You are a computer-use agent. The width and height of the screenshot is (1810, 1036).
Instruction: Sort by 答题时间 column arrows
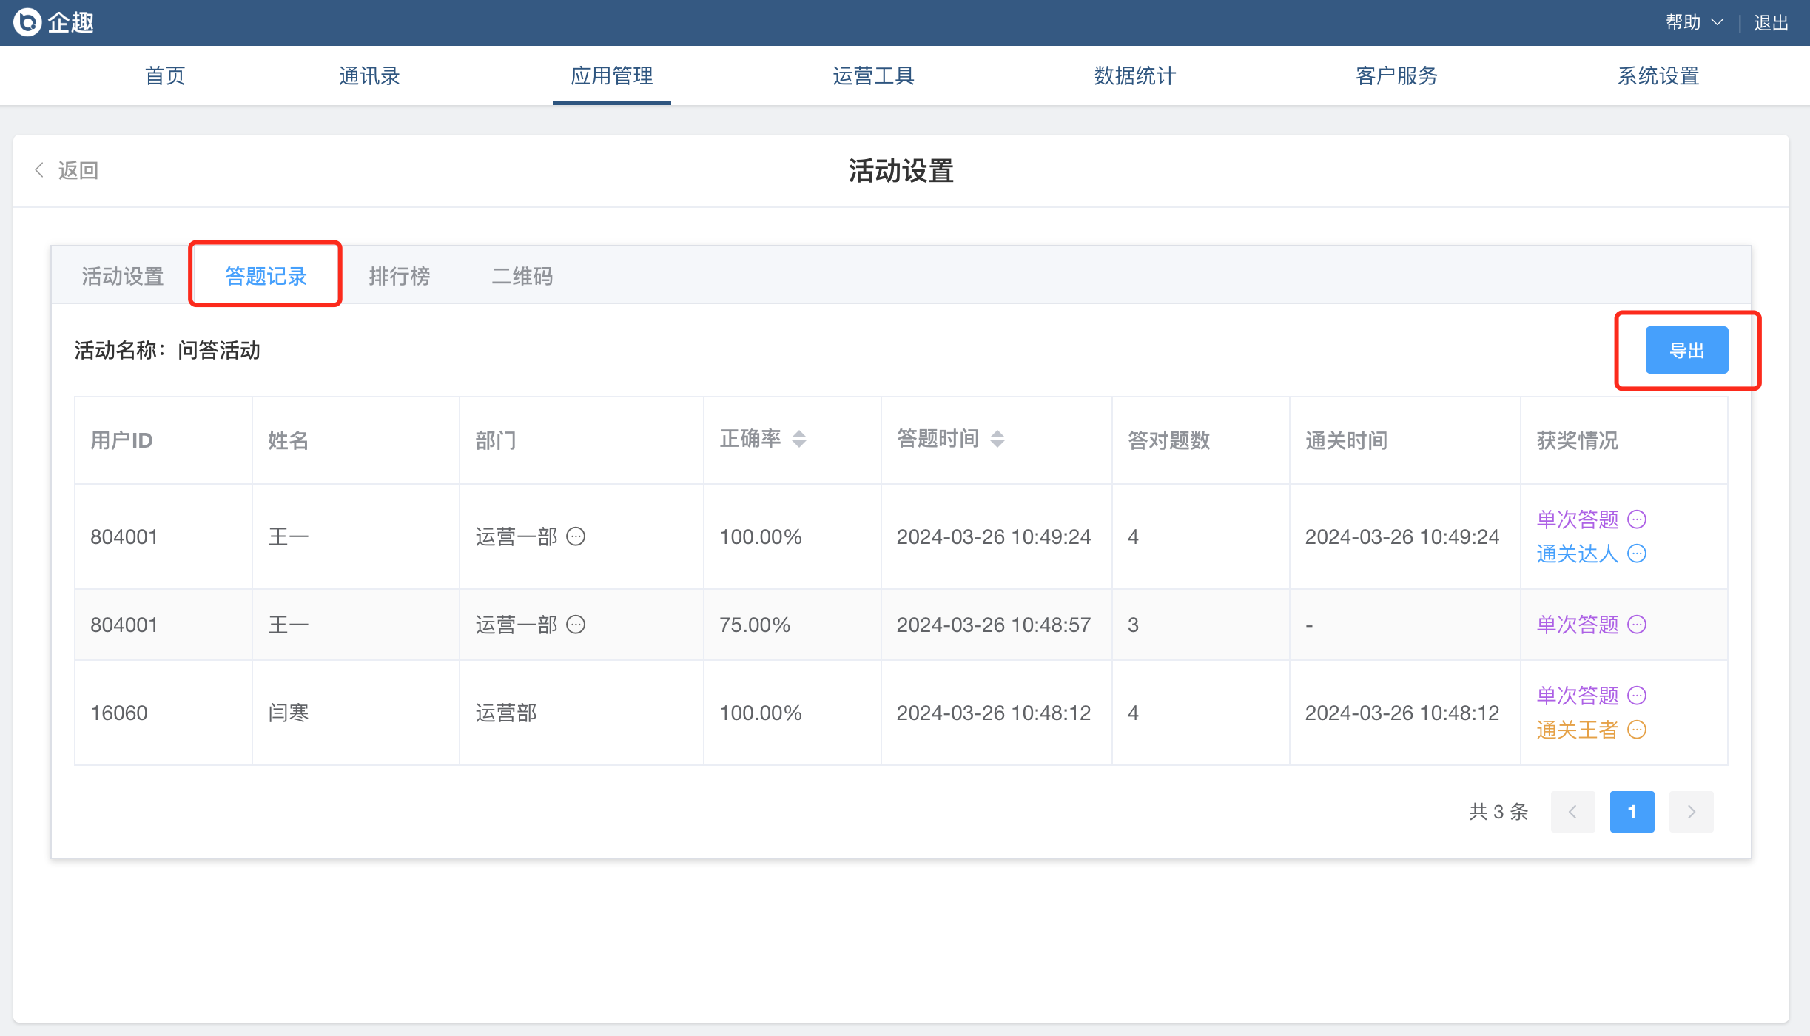997,439
